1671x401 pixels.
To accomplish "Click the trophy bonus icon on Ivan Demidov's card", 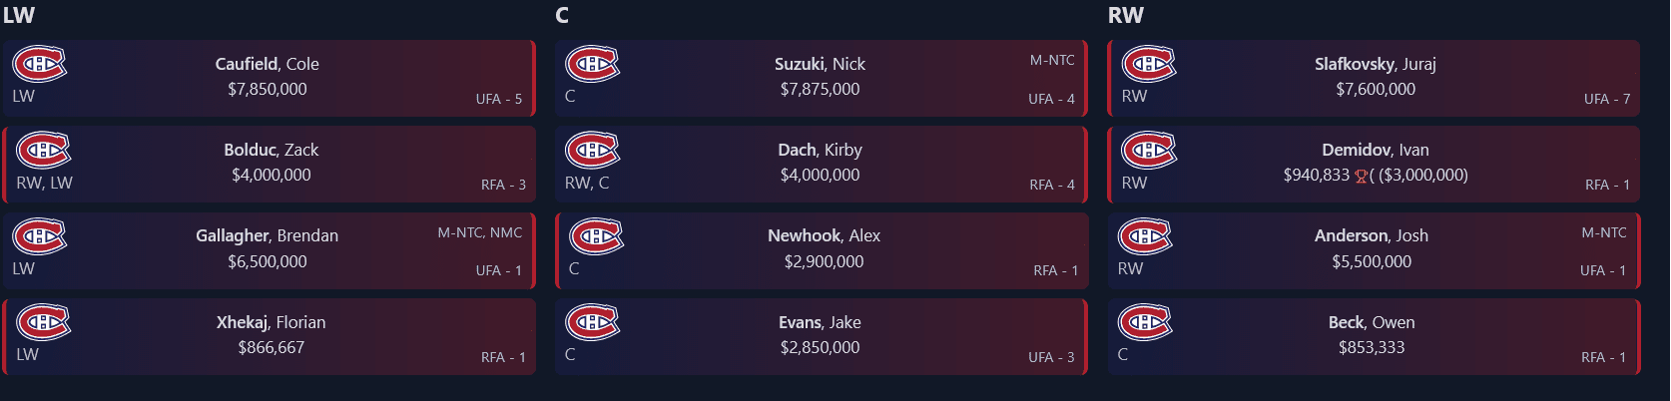I will (x=1360, y=176).
